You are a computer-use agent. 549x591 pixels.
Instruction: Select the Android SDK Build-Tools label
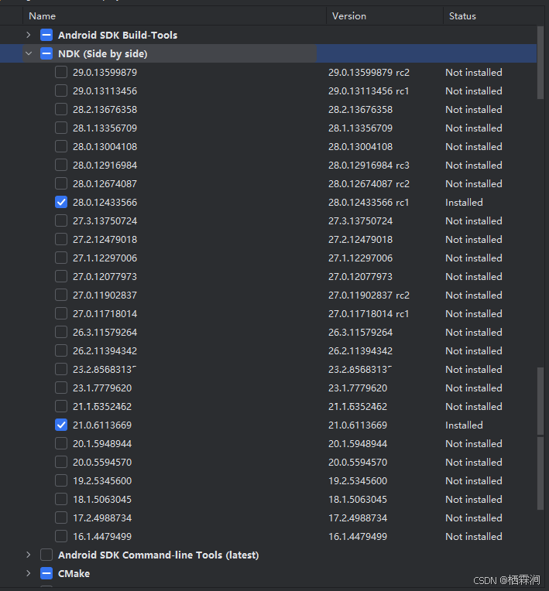pyautogui.click(x=118, y=35)
